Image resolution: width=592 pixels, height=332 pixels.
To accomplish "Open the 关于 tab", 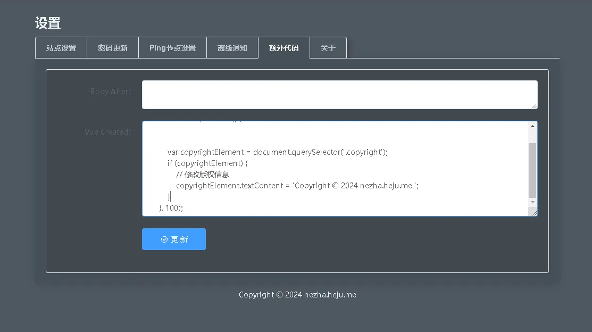I will point(328,48).
